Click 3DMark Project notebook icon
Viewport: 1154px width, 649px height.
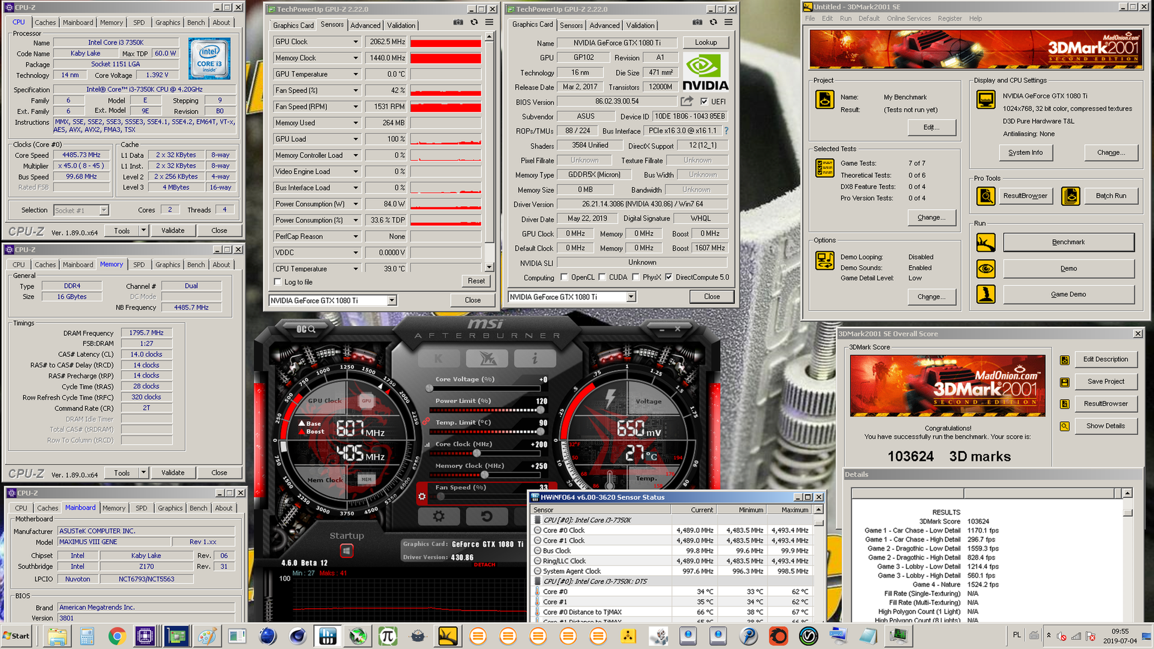click(x=825, y=99)
